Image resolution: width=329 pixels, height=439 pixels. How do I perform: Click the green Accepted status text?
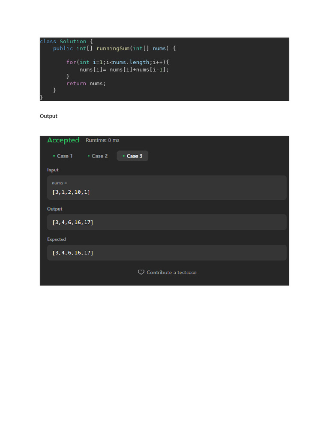click(63, 140)
